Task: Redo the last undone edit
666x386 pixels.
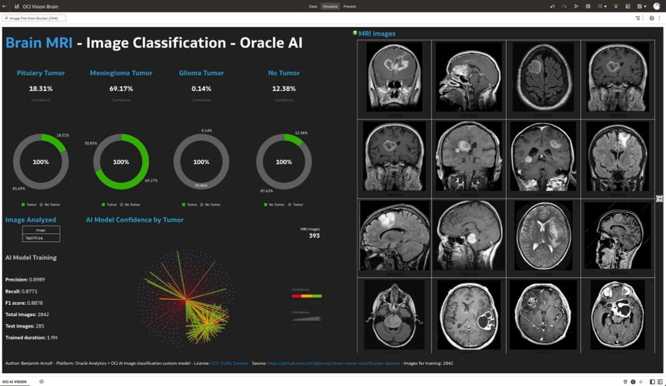Action: [564, 7]
